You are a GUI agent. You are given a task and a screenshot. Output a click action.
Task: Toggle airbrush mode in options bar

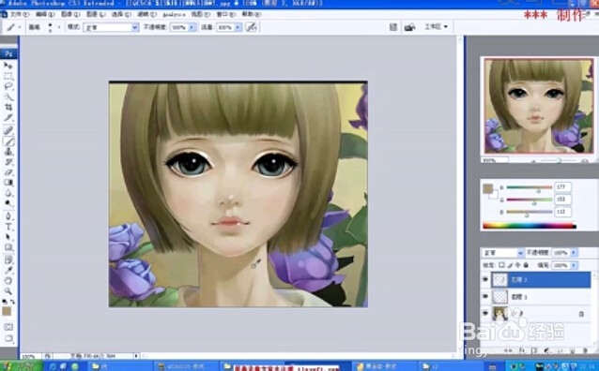(252, 27)
